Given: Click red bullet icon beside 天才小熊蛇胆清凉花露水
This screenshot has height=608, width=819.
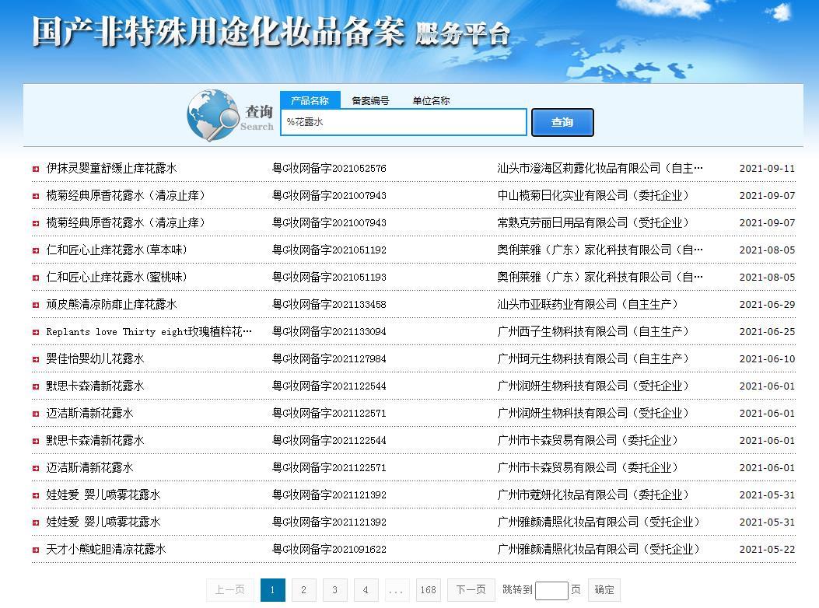Looking at the screenshot, I should 36,550.
